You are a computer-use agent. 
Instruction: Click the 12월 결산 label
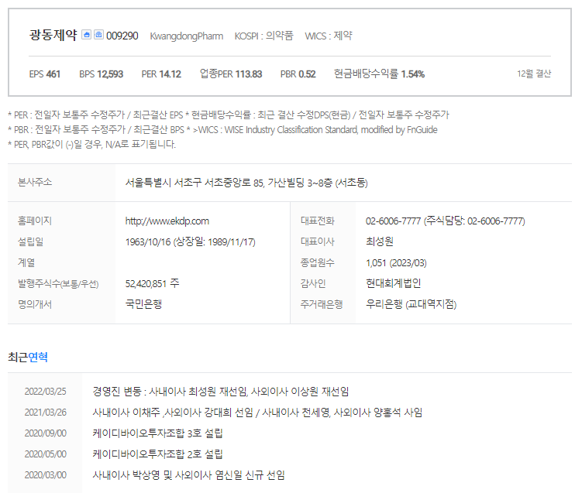point(534,74)
